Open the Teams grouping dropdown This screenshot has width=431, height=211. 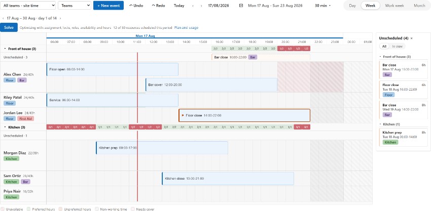(75, 6)
